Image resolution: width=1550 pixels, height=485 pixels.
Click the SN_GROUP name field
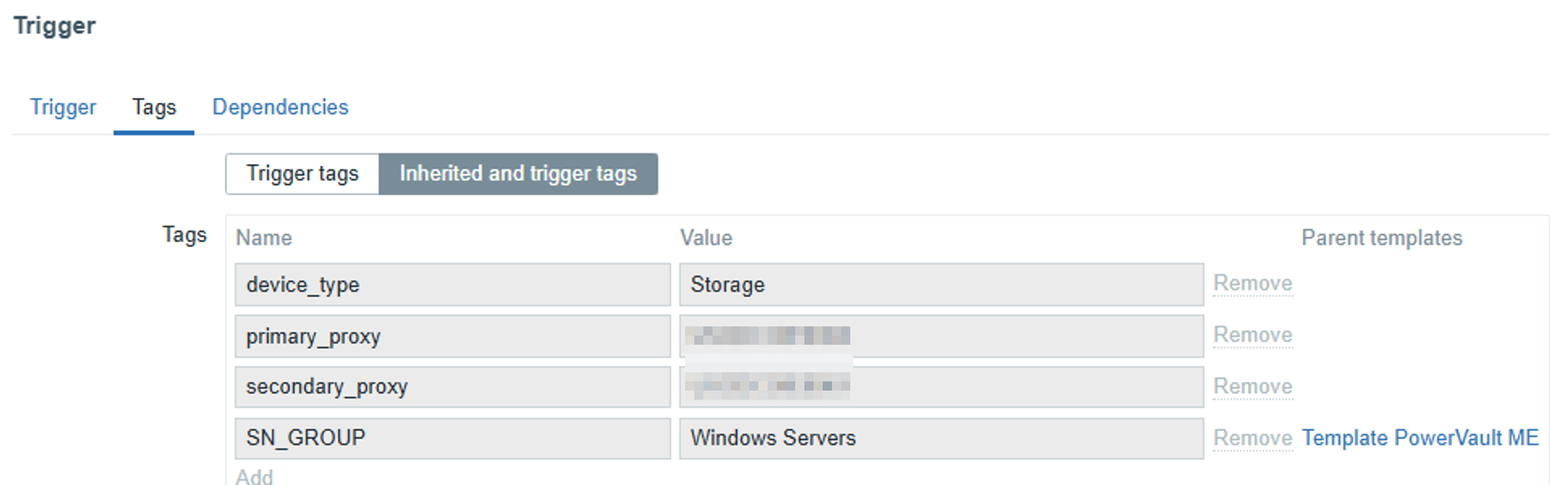click(x=453, y=438)
